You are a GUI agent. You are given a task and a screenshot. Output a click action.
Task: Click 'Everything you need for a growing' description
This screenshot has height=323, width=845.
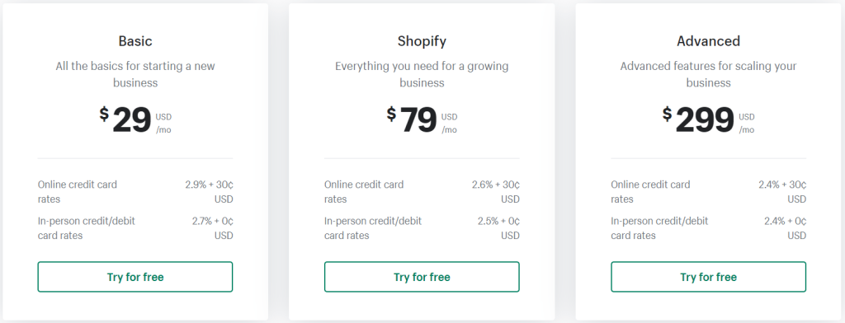tap(422, 74)
